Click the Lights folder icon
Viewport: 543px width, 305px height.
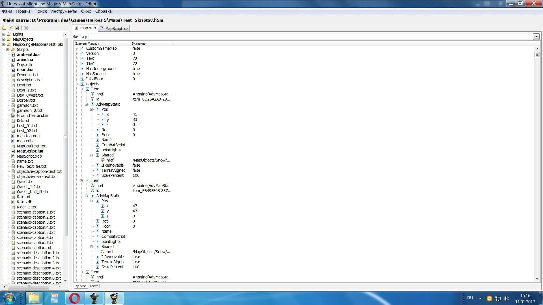[x=9, y=34]
